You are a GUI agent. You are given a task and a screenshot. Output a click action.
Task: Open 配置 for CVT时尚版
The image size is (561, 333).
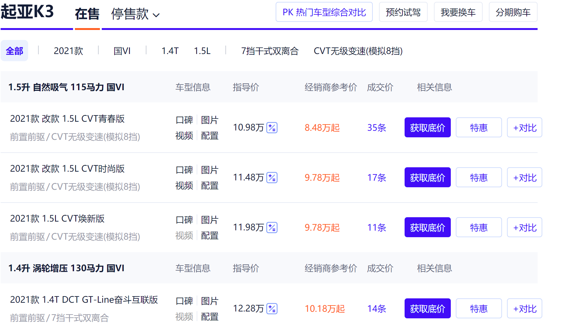click(x=210, y=185)
